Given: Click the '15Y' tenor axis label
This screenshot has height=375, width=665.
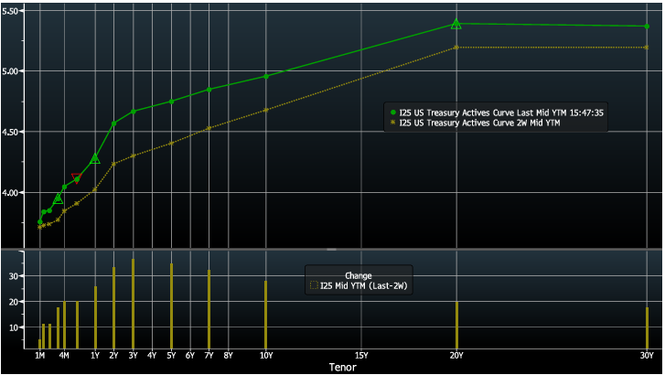Looking at the screenshot, I should tap(361, 356).
